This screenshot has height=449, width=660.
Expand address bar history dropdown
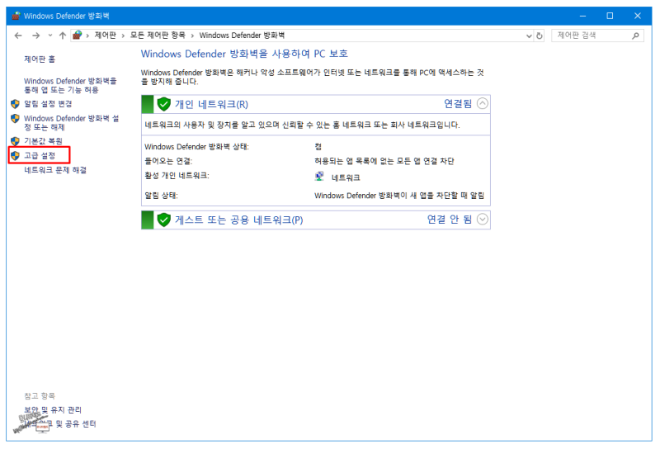coord(529,35)
